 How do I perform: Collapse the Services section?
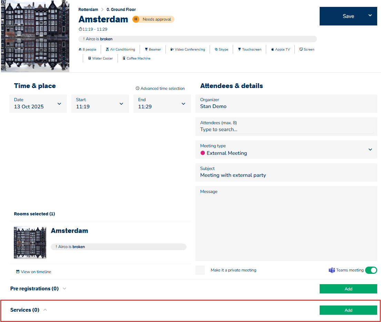pyautogui.click(x=45, y=310)
